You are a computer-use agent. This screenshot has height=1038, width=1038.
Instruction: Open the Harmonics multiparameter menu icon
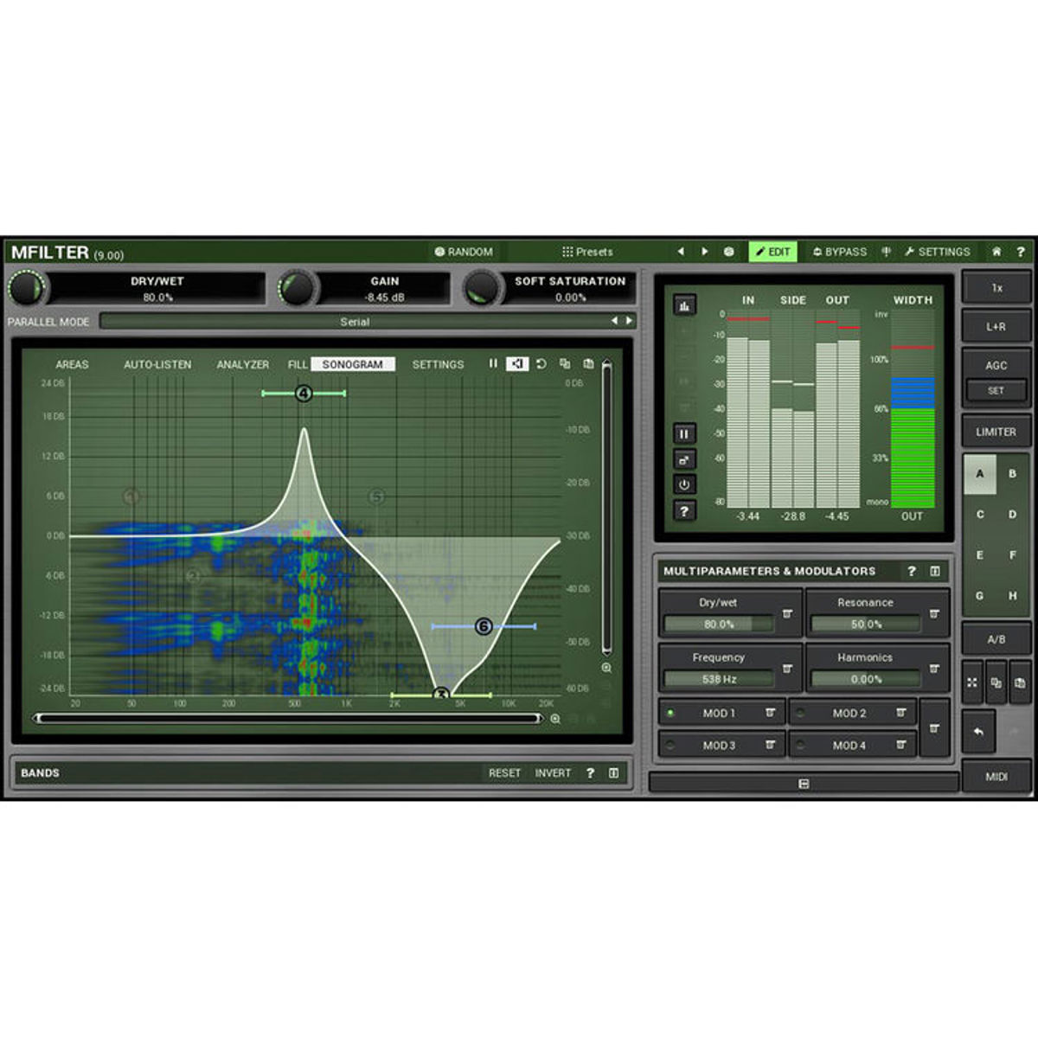coord(934,669)
